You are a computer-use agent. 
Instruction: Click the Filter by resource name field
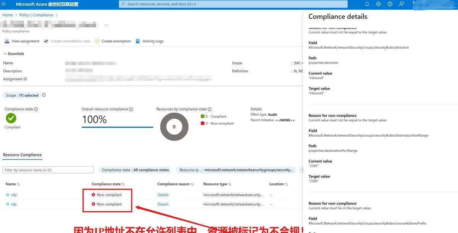coord(48,170)
